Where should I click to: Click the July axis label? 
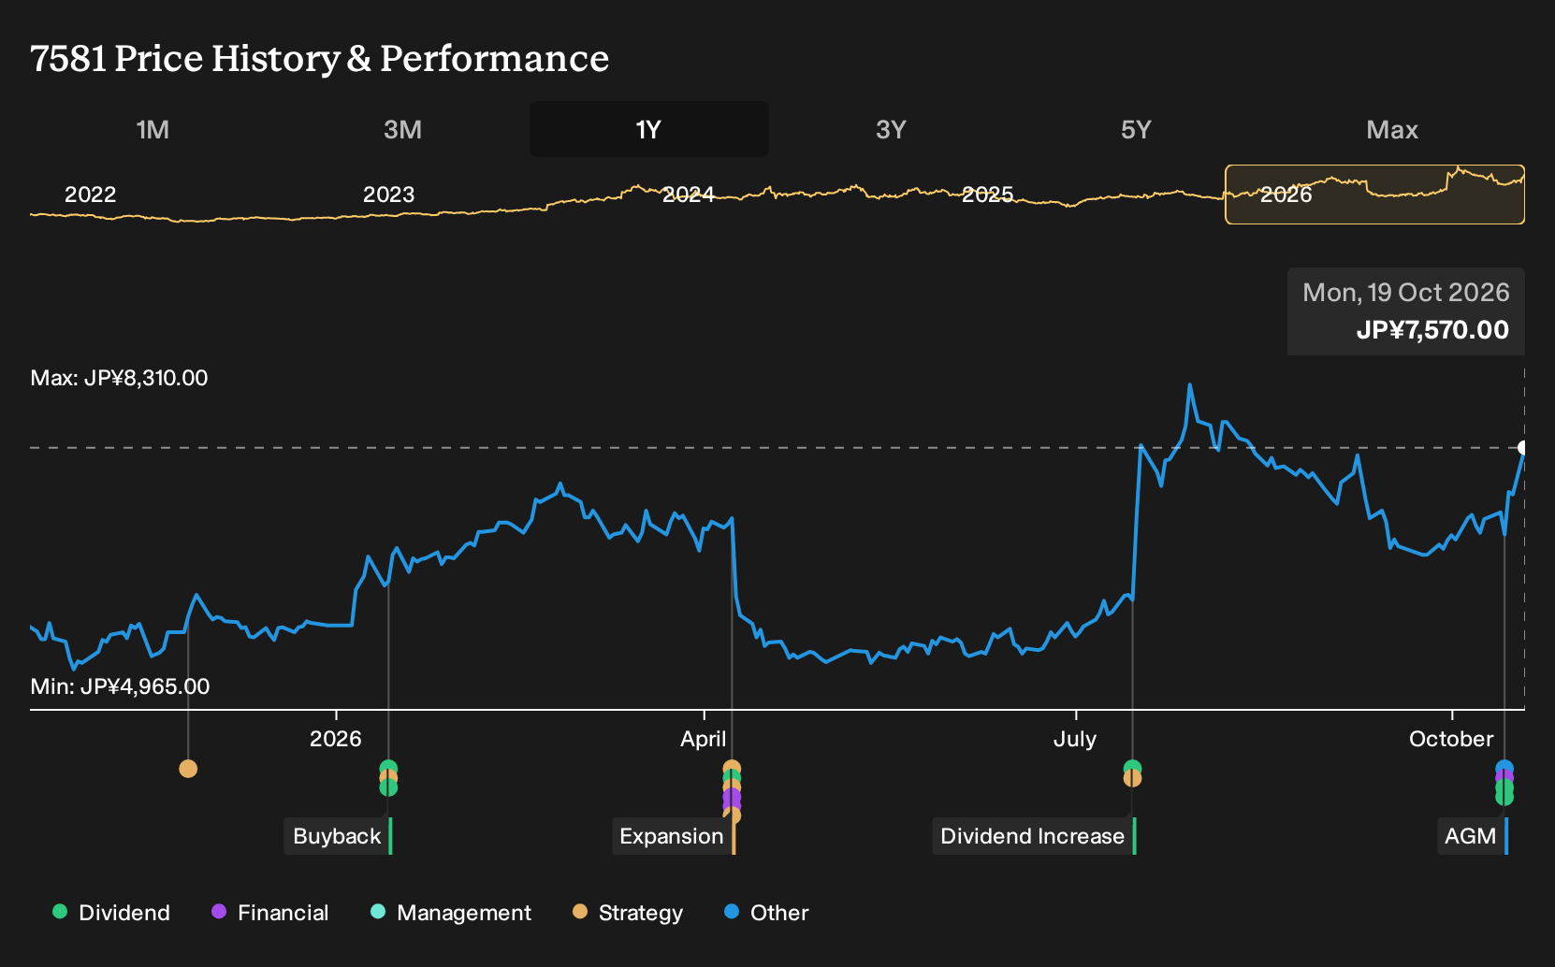[1075, 739]
